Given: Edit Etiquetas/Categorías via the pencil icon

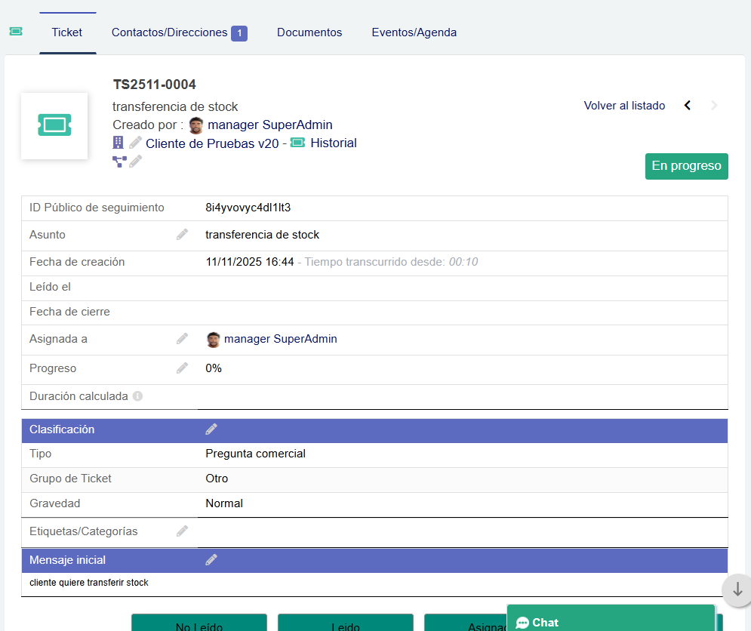Looking at the screenshot, I should tap(182, 531).
